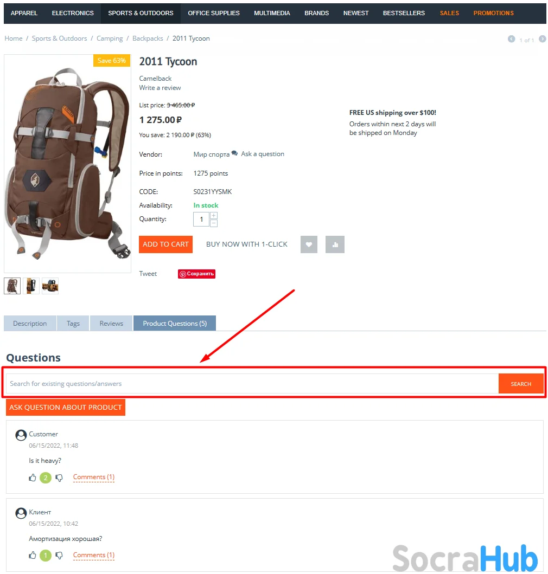Decrease quantity with minus stepper

pos(214,223)
